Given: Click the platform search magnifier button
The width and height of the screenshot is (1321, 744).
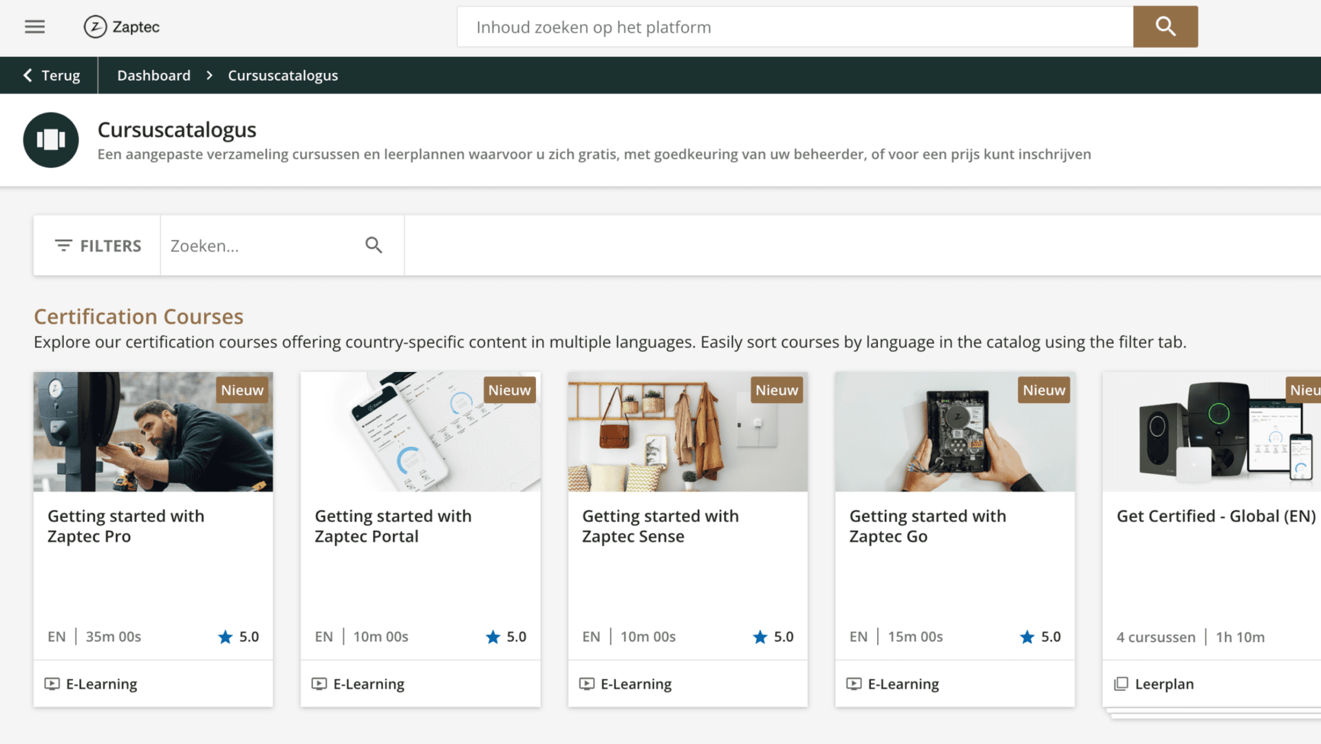Looking at the screenshot, I should (1165, 27).
